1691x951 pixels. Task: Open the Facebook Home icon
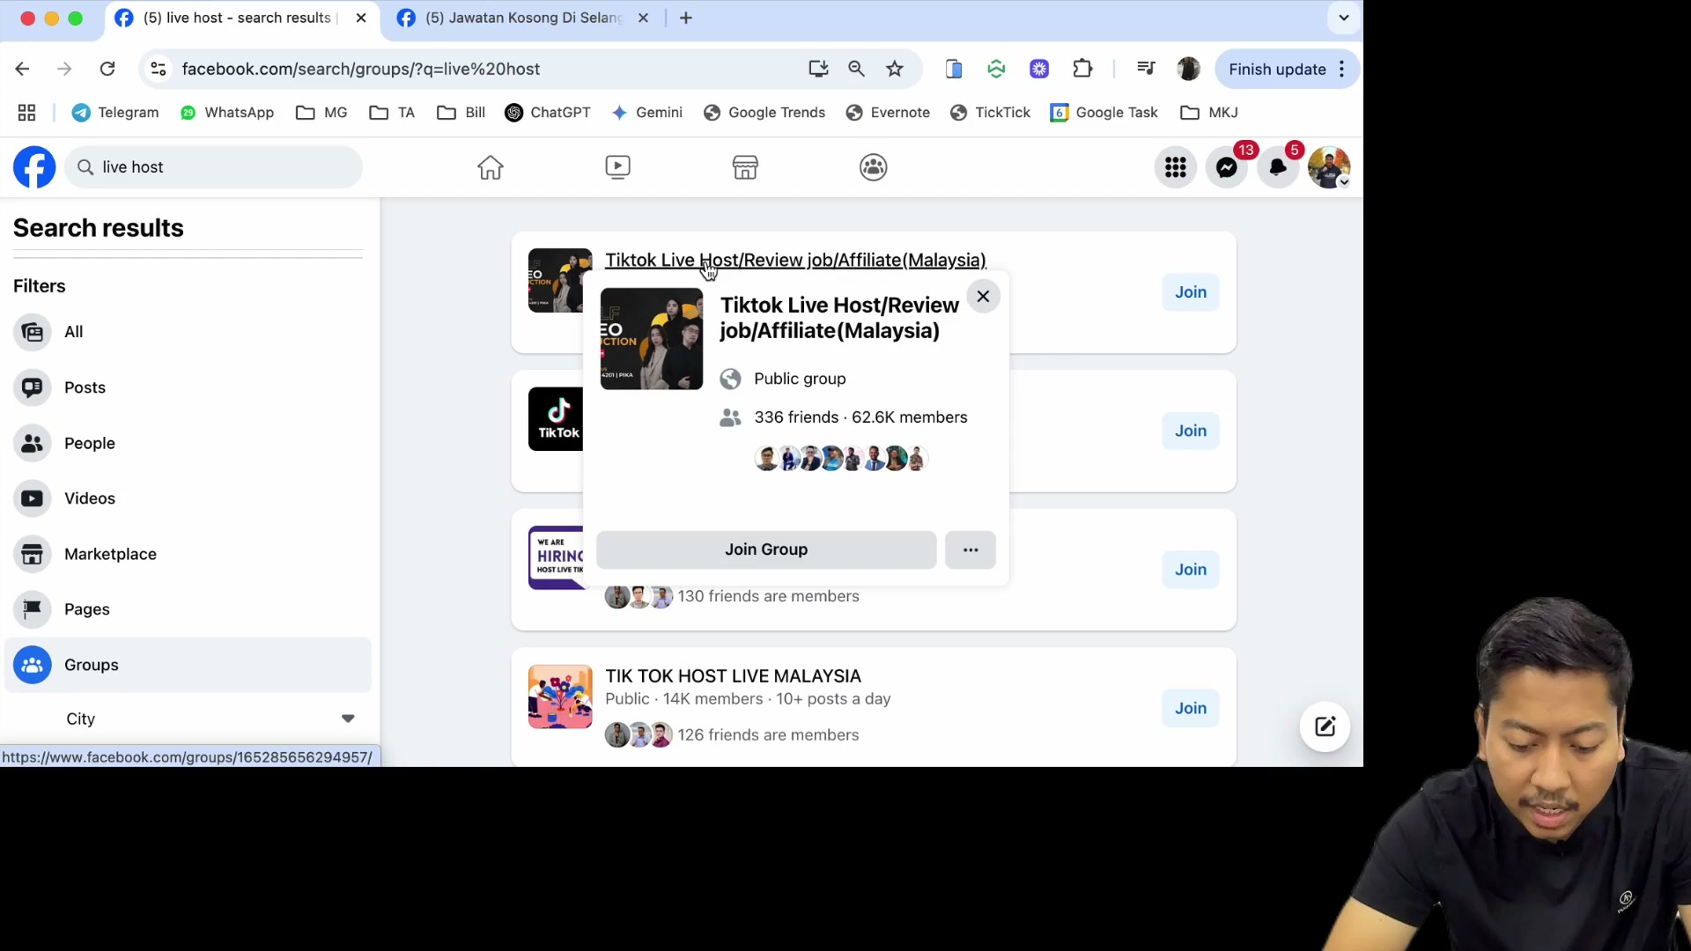(x=491, y=167)
